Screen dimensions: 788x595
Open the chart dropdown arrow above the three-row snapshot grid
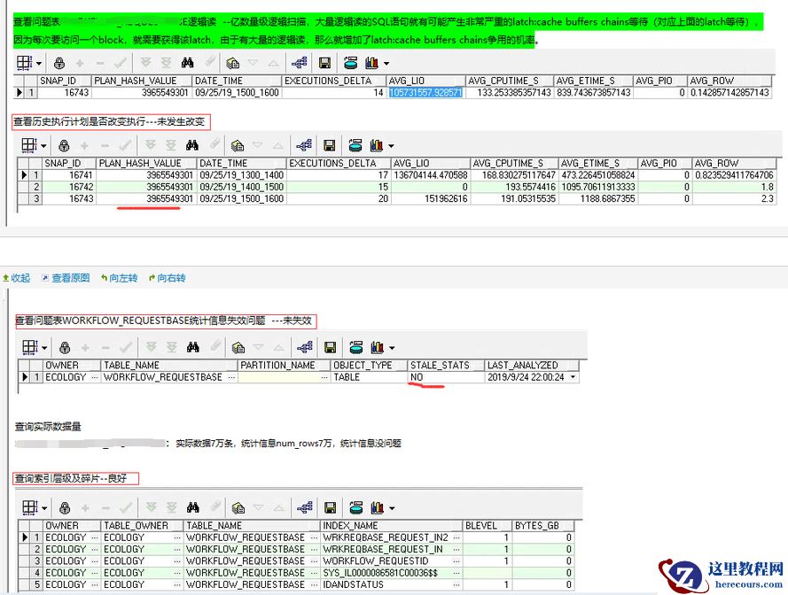391,146
